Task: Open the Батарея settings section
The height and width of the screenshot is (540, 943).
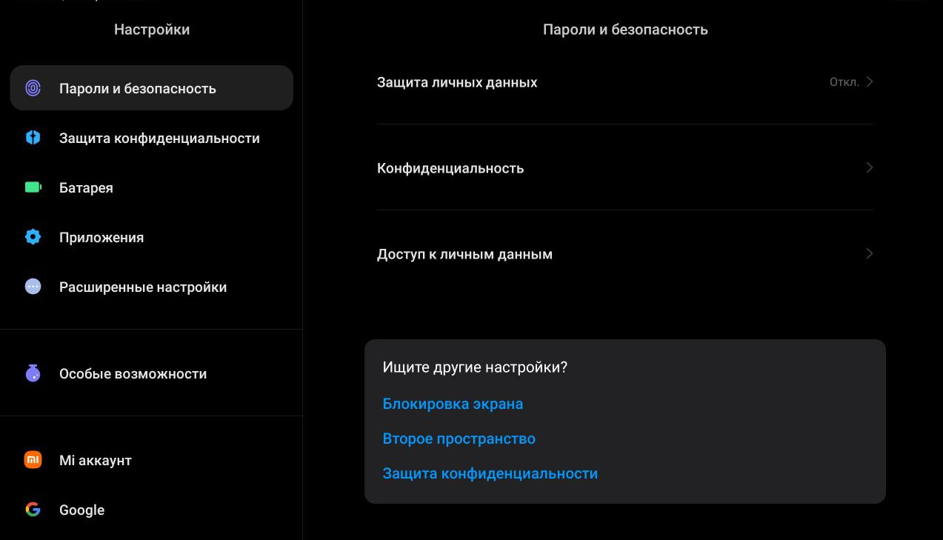Action: (87, 188)
